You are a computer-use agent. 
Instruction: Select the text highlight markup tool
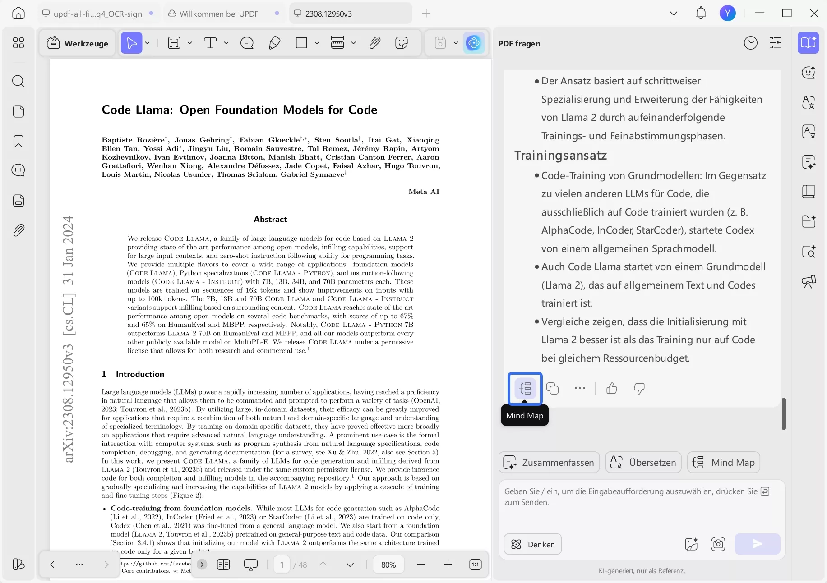point(174,43)
